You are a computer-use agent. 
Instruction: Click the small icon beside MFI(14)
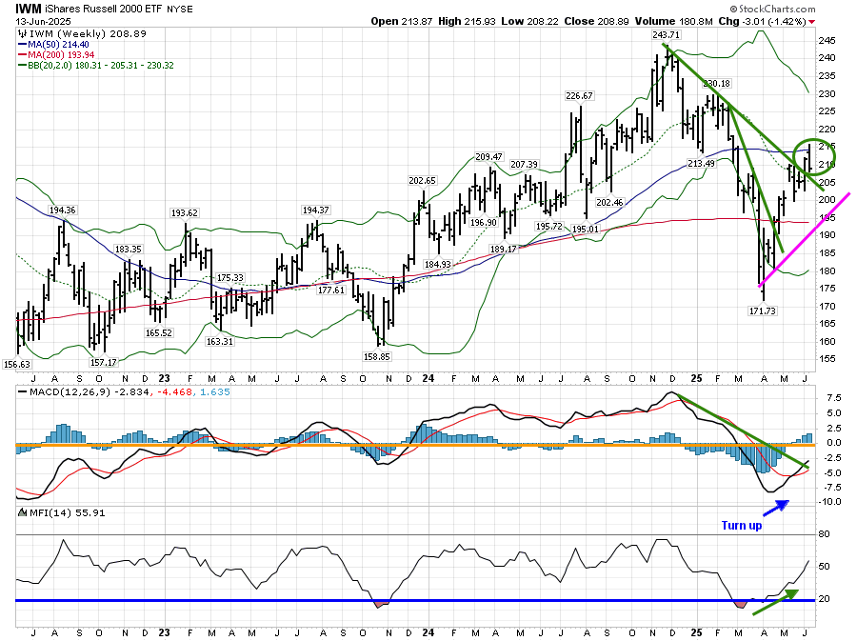pyautogui.click(x=23, y=512)
